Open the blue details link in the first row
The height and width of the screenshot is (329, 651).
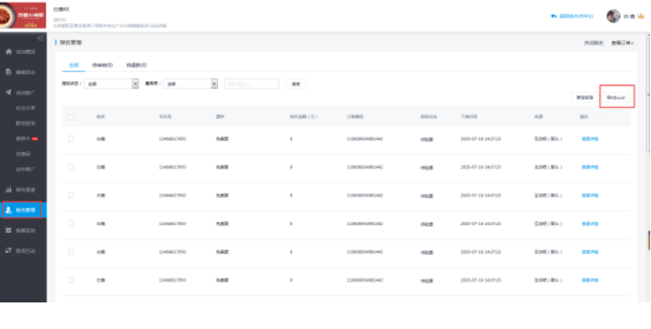click(x=589, y=139)
